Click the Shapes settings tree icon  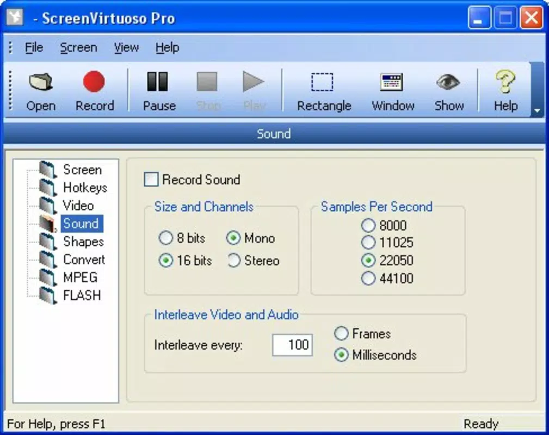48,241
